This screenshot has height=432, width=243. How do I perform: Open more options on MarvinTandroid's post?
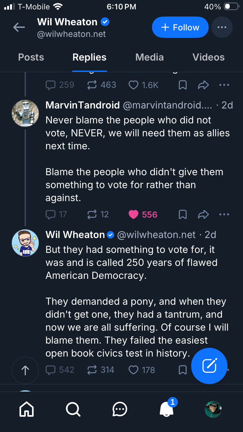tap(224, 214)
